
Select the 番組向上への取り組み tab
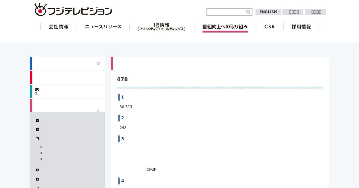tap(225, 27)
